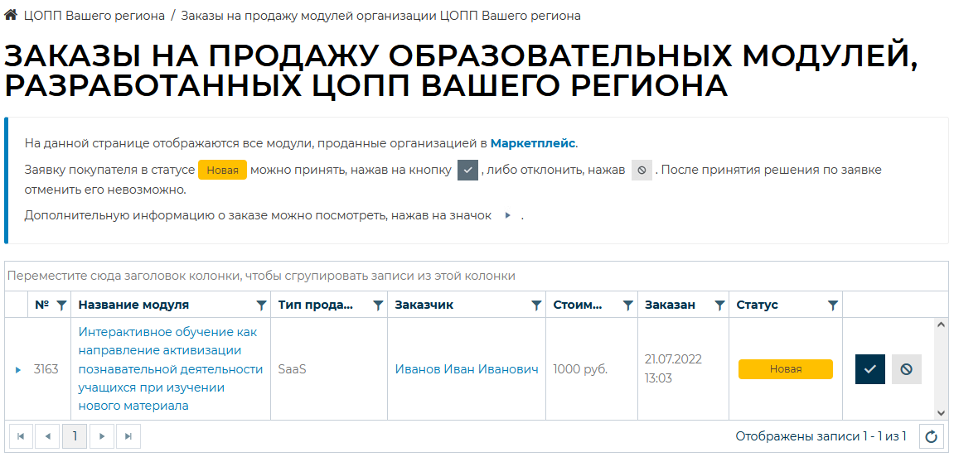This screenshot has height=457, width=954.
Task: Go to the next page of records
Action: pyautogui.click(x=101, y=436)
